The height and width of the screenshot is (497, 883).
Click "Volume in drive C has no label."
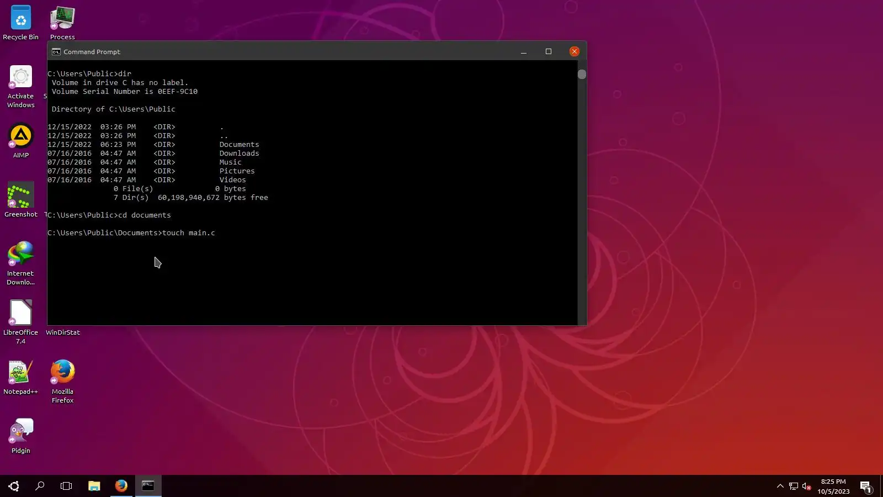click(x=120, y=83)
